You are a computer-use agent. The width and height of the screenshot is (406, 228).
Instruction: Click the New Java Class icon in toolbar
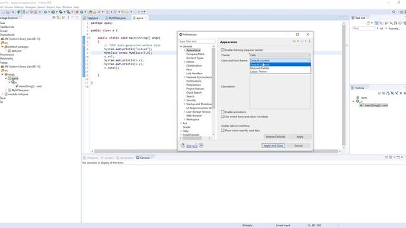click(81, 12)
